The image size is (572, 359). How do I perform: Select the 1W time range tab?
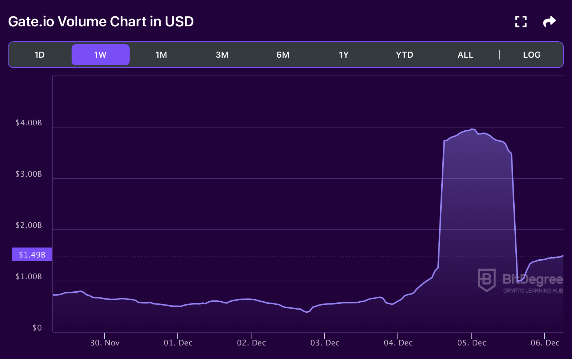click(100, 55)
